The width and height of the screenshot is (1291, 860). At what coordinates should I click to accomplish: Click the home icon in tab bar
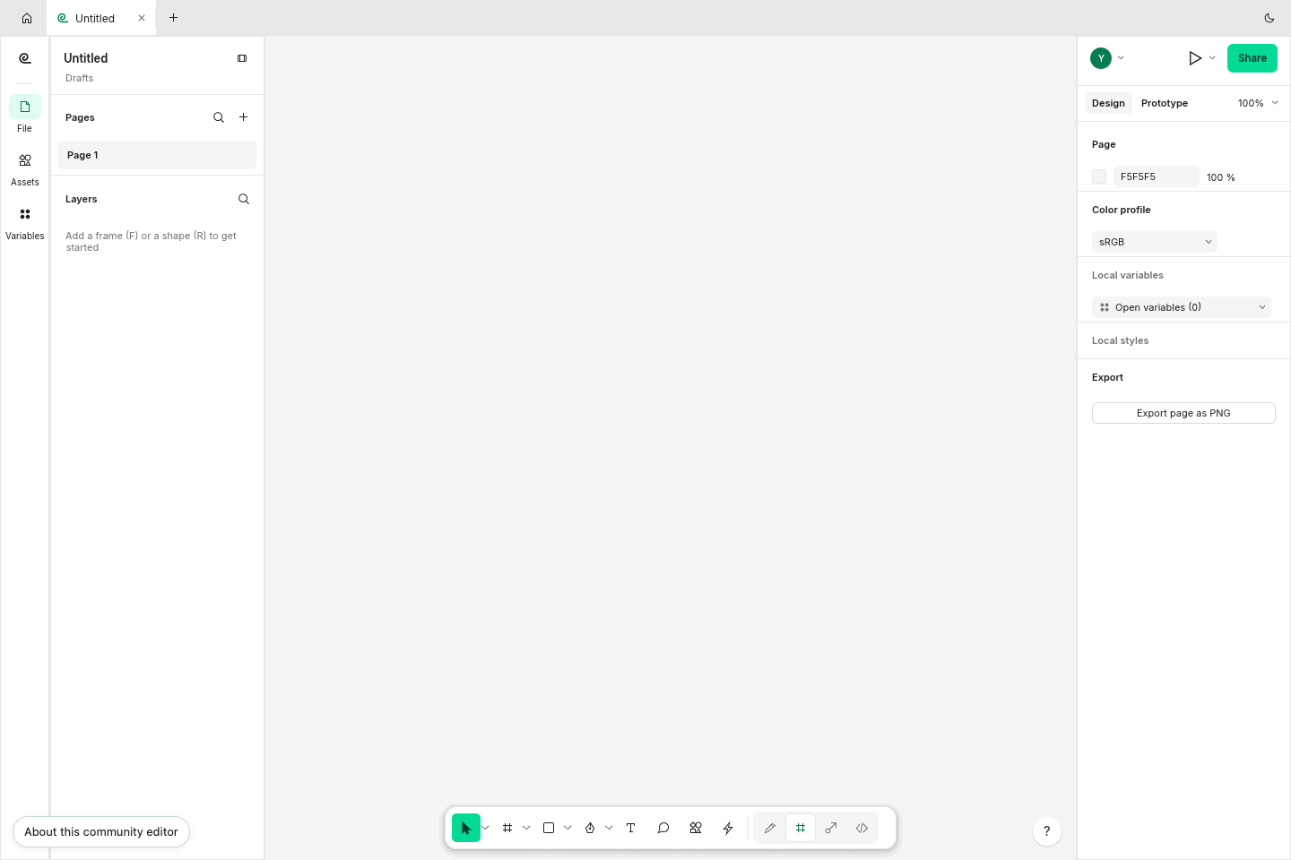(27, 18)
